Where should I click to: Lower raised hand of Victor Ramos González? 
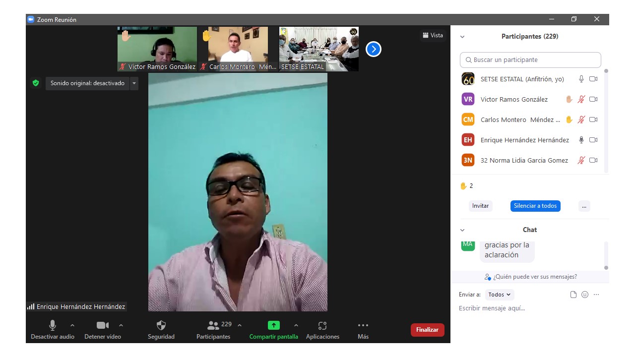(x=569, y=99)
